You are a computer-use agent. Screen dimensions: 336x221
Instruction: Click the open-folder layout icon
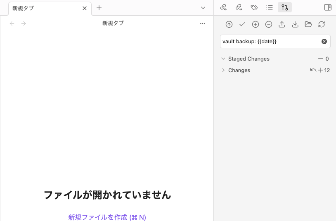[x=308, y=24]
